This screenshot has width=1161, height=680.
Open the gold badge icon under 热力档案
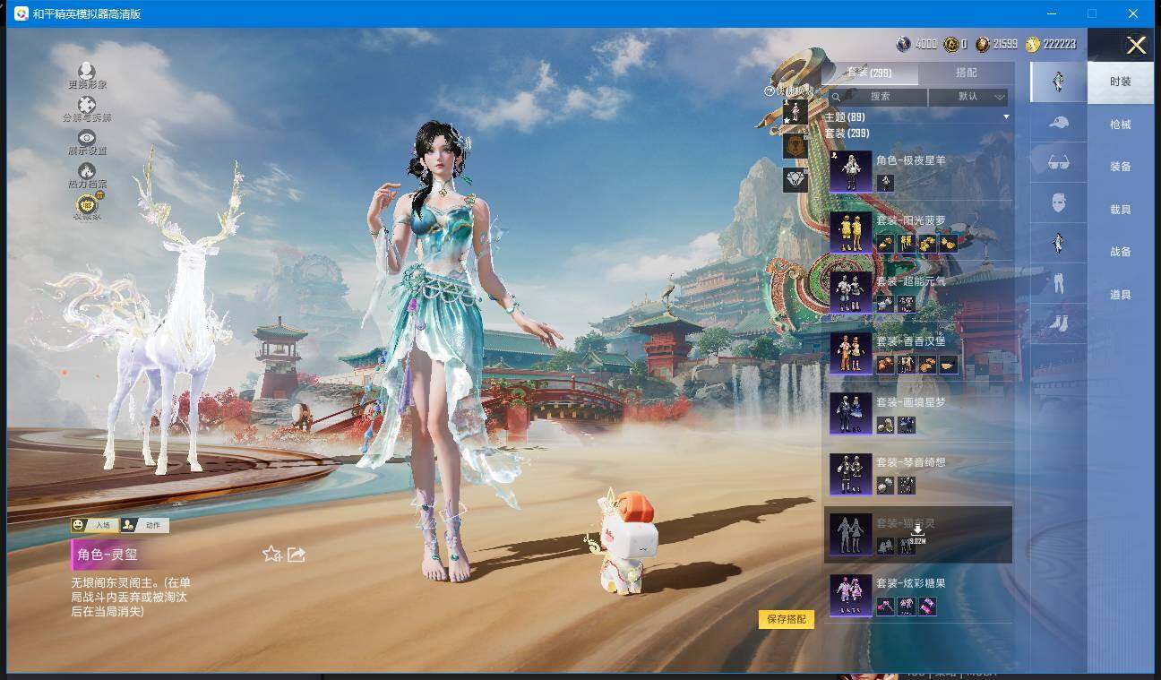tap(87, 204)
